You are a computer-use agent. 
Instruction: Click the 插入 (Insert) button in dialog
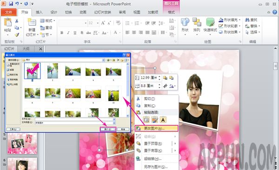coord(108,129)
